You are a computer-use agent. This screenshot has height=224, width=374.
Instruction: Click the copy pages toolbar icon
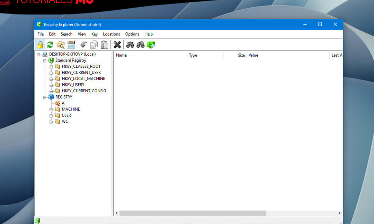(x=94, y=45)
